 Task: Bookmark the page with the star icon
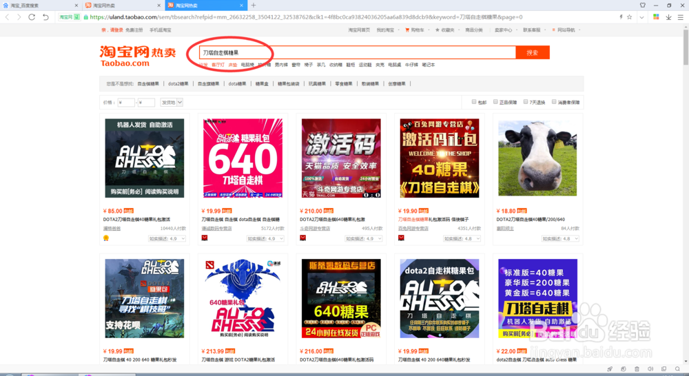pos(629,17)
